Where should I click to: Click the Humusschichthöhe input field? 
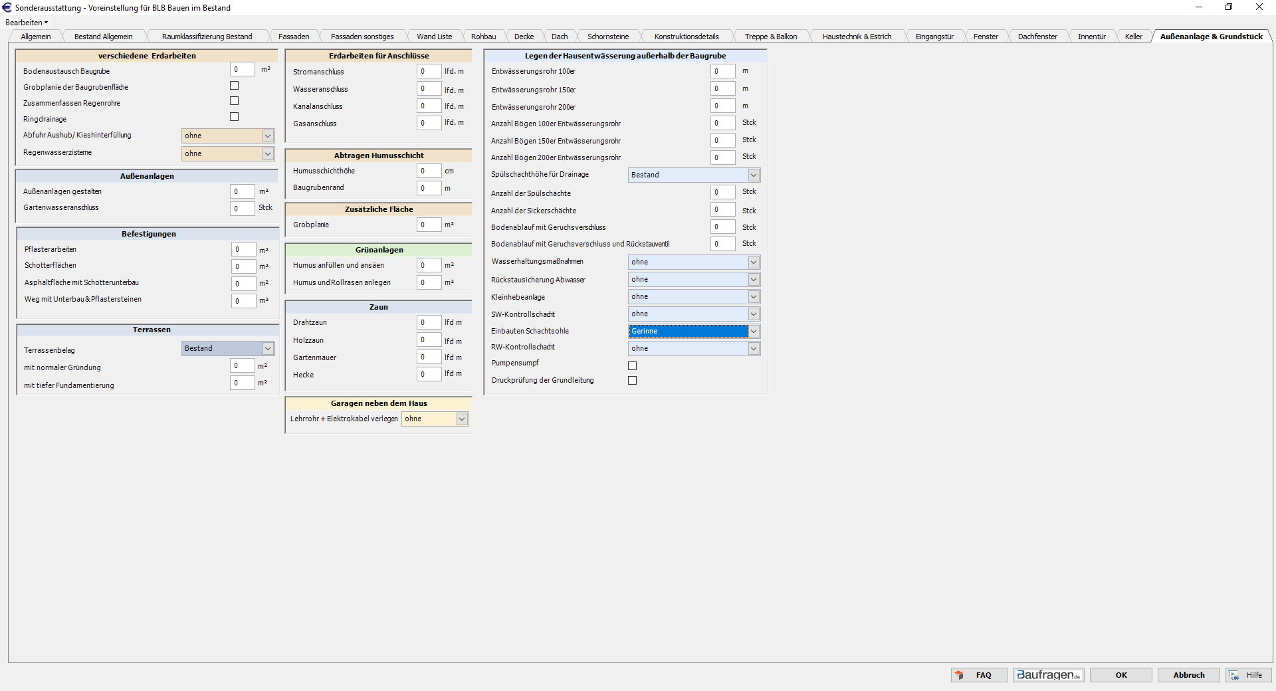429,171
